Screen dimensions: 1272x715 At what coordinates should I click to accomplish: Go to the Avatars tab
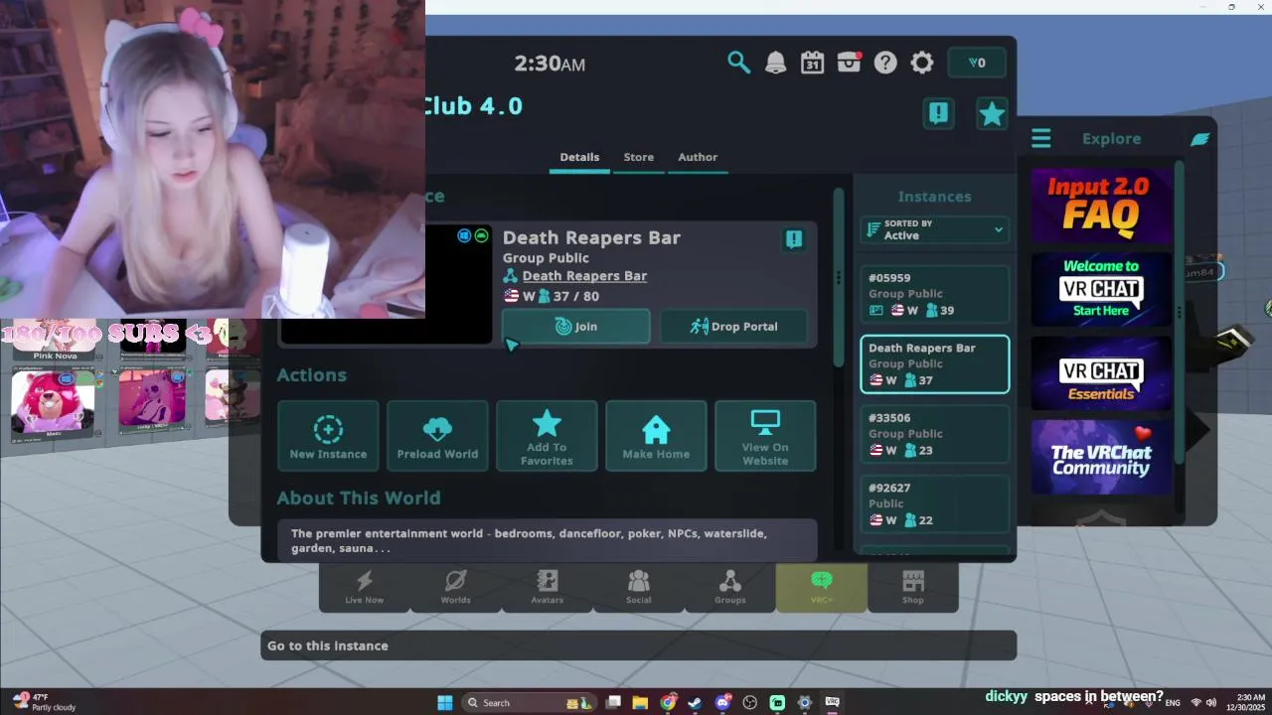tap(548, 587)
